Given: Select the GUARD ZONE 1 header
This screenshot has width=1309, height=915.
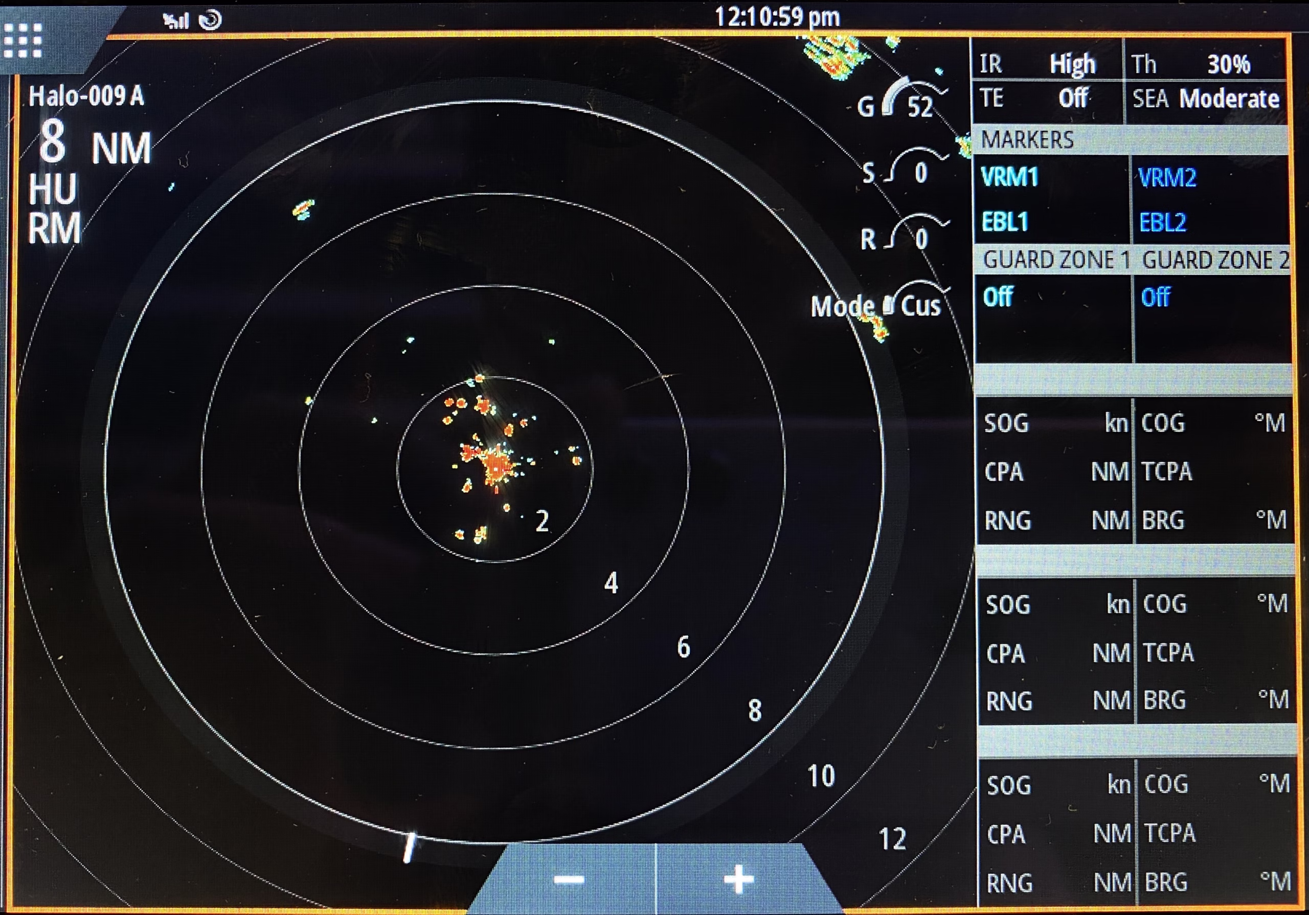Looking at the screenshot, I should coord(1056,260).
